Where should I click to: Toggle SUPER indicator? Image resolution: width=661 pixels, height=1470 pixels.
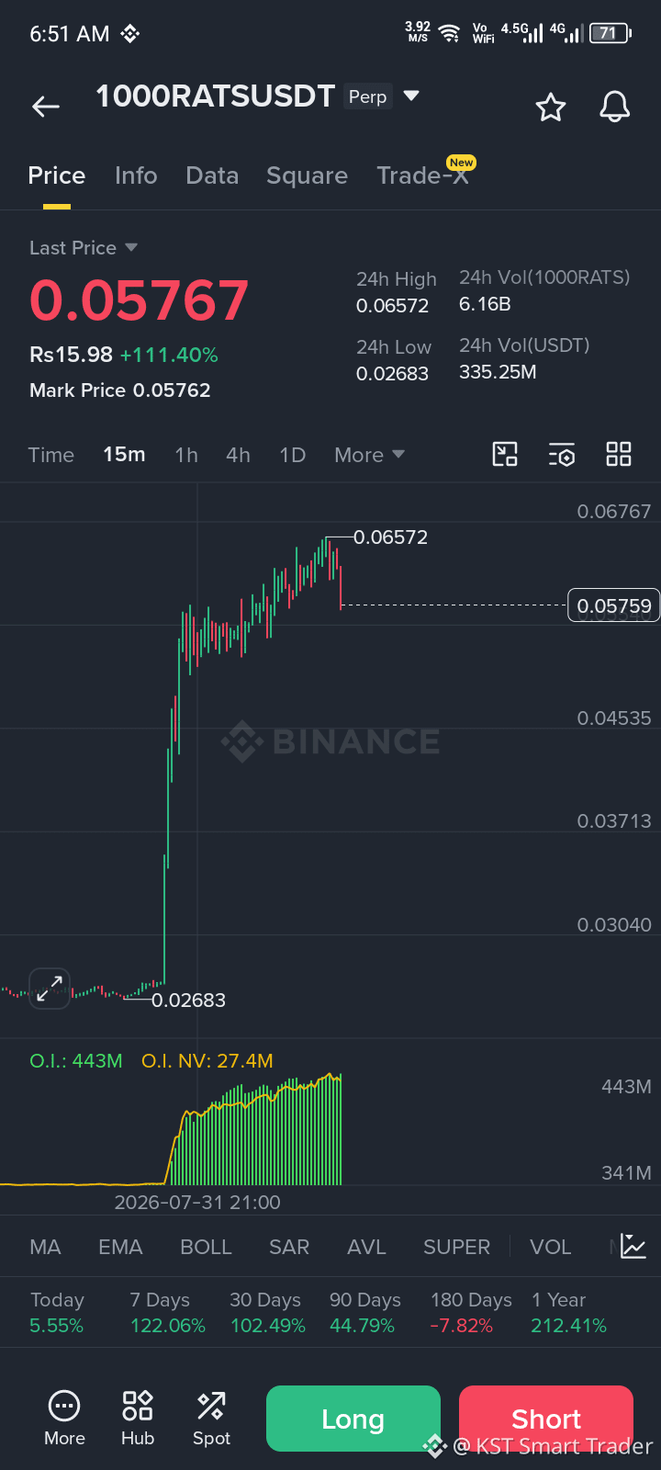pyautogui.click(x=456, y=1247)
